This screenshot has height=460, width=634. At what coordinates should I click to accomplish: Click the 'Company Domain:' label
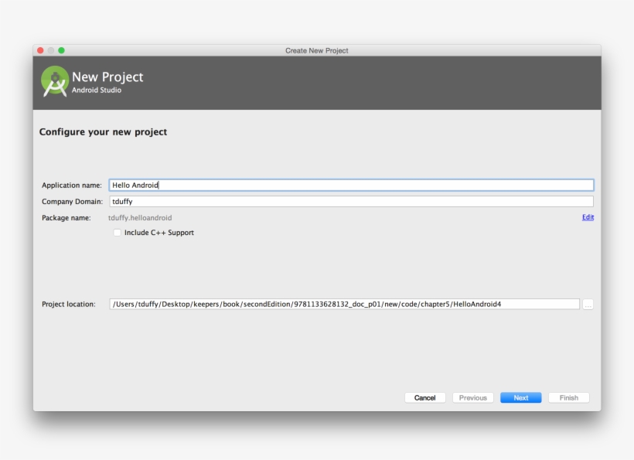pyautogui.click(x=73, y=201)
